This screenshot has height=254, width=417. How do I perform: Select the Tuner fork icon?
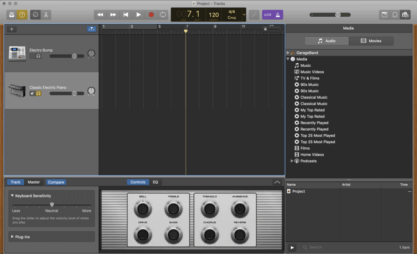(254, 15)
